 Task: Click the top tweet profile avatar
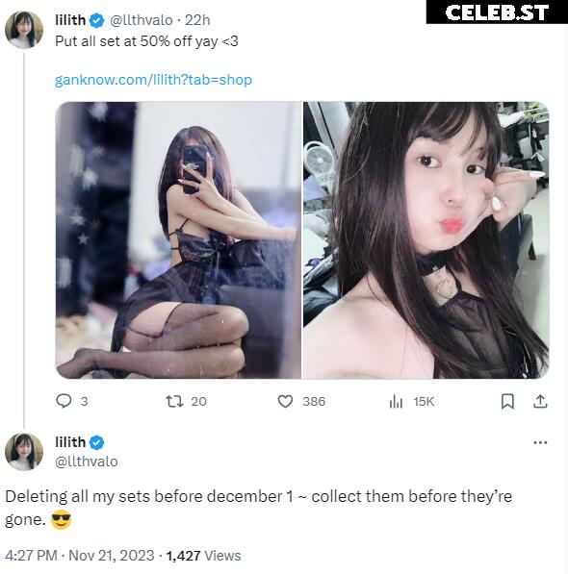[24, 30]
